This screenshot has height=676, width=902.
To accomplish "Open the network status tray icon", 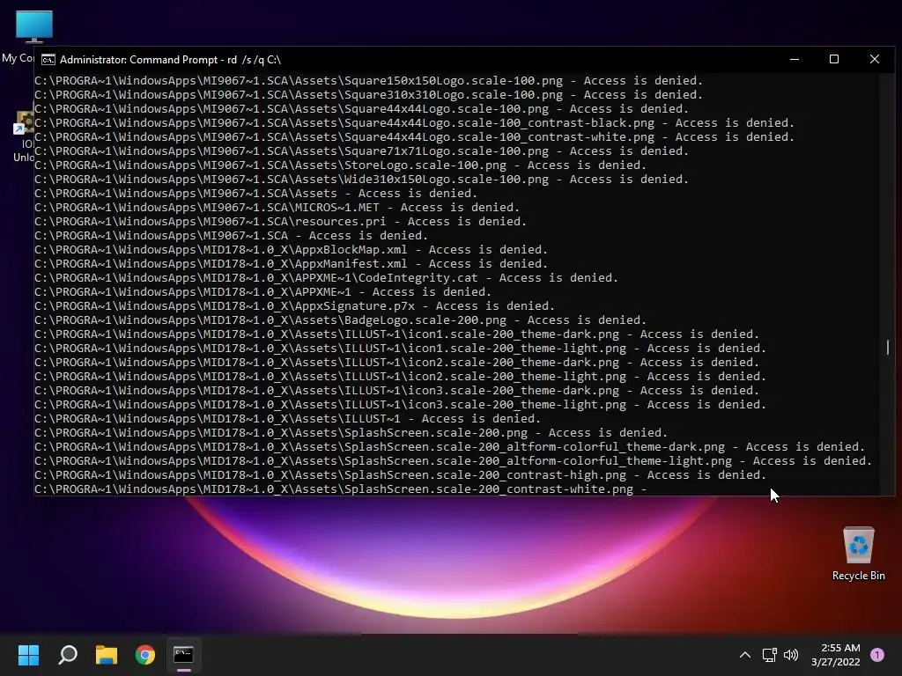I will [769, 655].
